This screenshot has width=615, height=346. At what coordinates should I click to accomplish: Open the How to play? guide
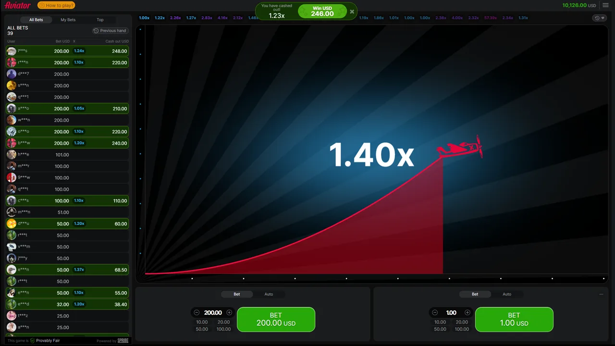click(x=56, y=5)
